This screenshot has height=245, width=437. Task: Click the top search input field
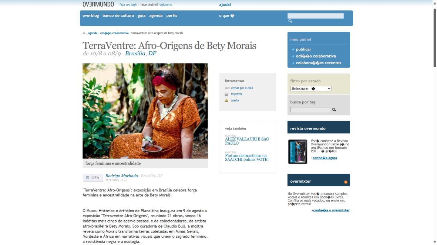pyautogui.click(x=316, y=16)
